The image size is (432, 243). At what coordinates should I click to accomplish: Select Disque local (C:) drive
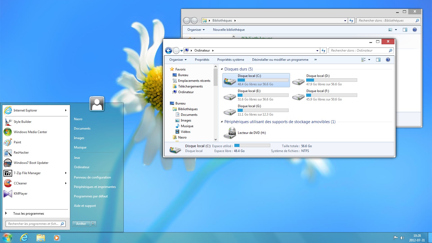click(x=256, y=80)
